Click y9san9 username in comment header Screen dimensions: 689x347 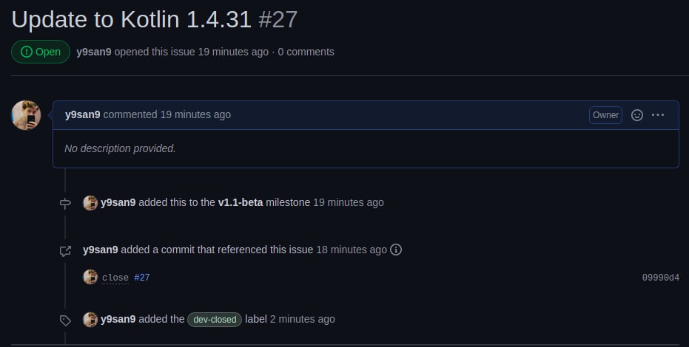(x=82, y=114)
